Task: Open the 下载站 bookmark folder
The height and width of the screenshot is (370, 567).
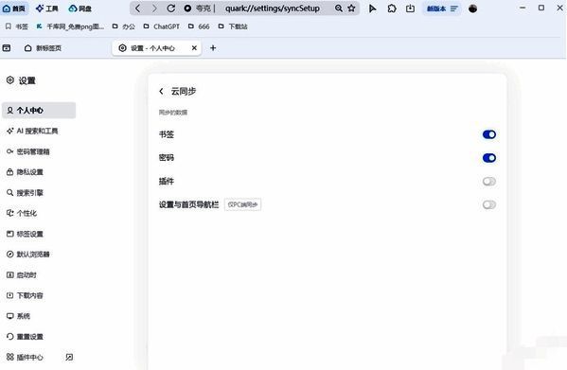Action: (233, 26)
